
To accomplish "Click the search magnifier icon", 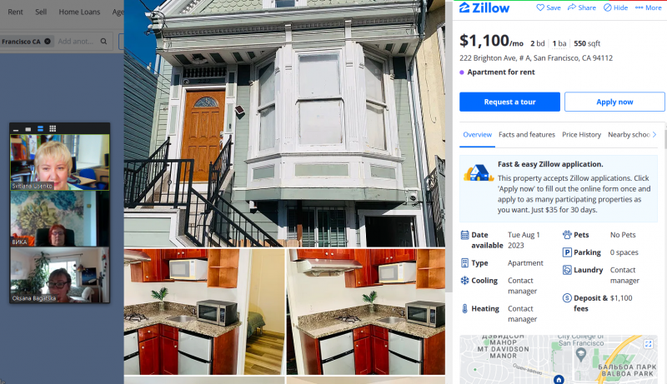I will pyautogui.click(x=103, y=41).
